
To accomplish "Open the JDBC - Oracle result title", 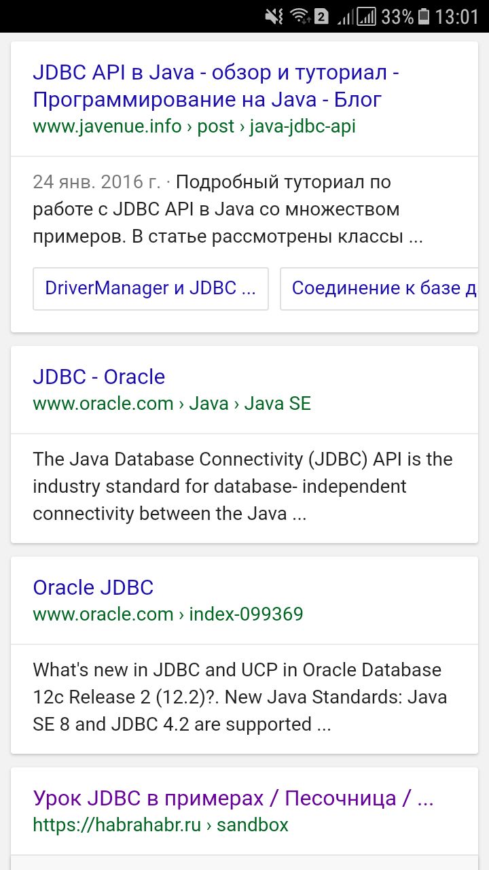I will [98, 377].
